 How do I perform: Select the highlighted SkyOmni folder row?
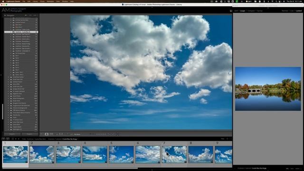click(21, 32)
